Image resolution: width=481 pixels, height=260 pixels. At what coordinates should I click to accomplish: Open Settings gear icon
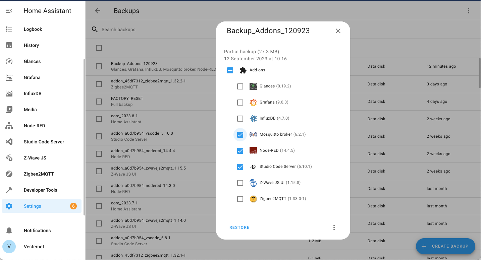pos(9,206)
